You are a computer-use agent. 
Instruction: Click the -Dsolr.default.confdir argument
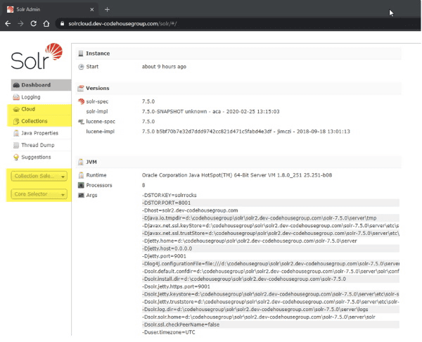click(x=271, y=271)
